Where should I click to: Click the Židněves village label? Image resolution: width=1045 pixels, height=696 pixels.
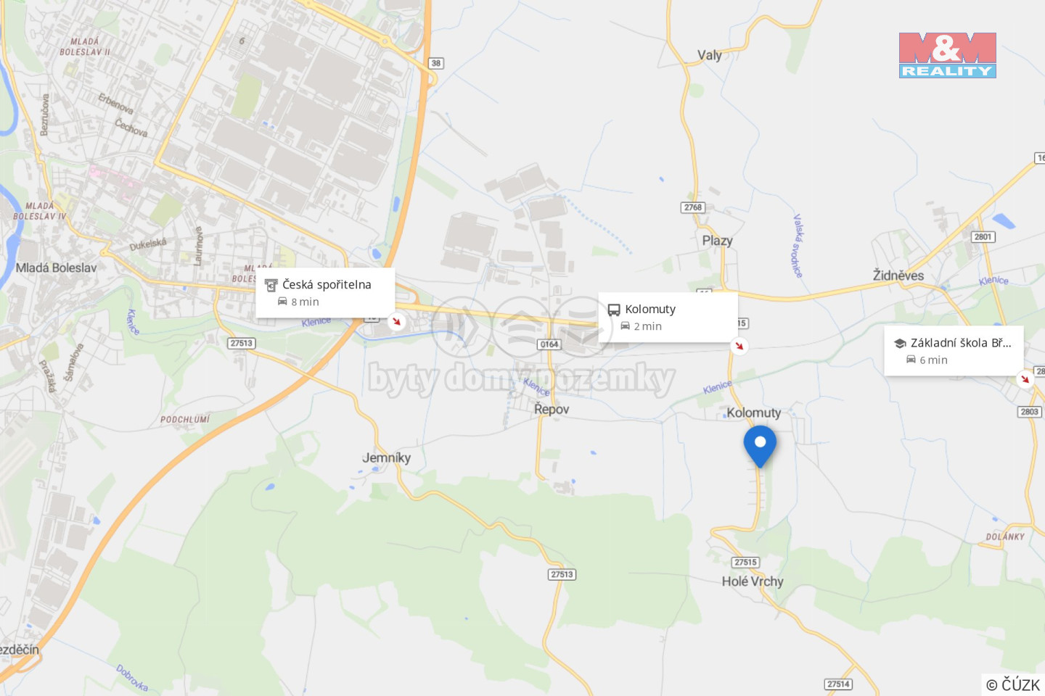tap(898, 275)
